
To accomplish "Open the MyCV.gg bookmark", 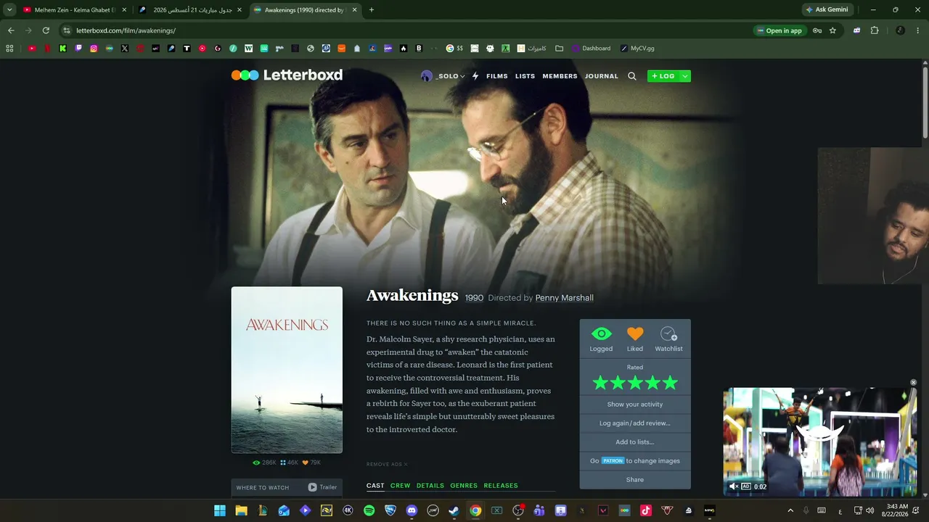I will (x=637, y=49).
